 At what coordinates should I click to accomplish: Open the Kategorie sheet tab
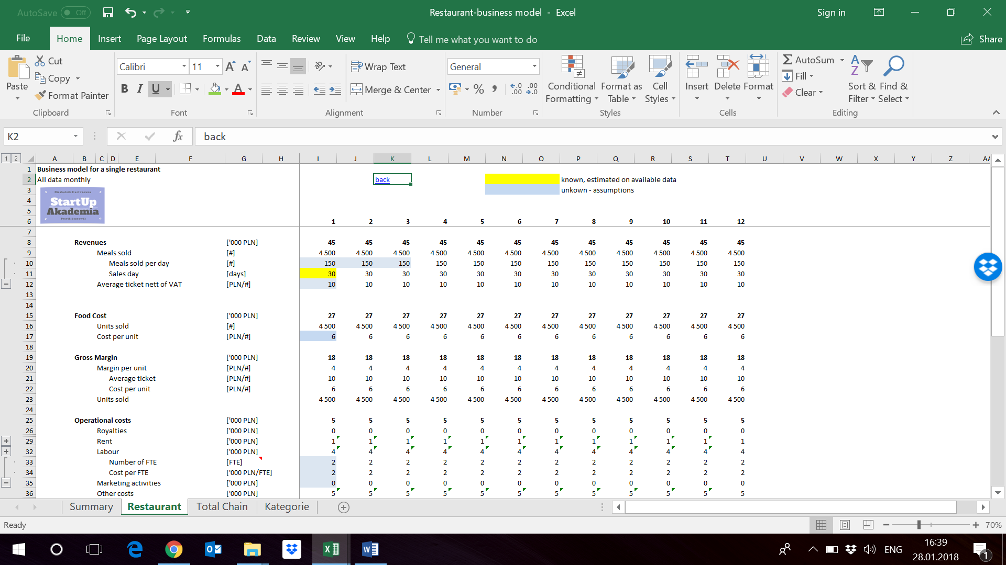point(287,506)
